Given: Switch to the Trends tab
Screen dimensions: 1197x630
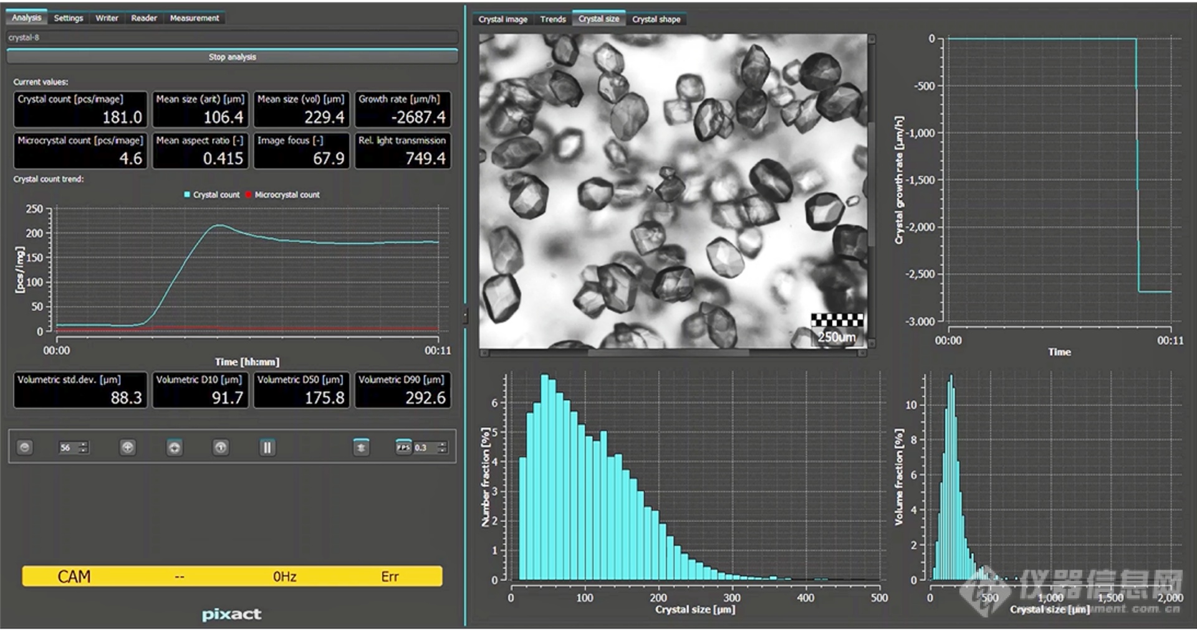Looking at the screenshot, I should 553,19.
